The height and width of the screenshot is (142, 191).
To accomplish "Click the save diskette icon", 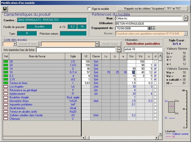I will (x=5, y=9).
